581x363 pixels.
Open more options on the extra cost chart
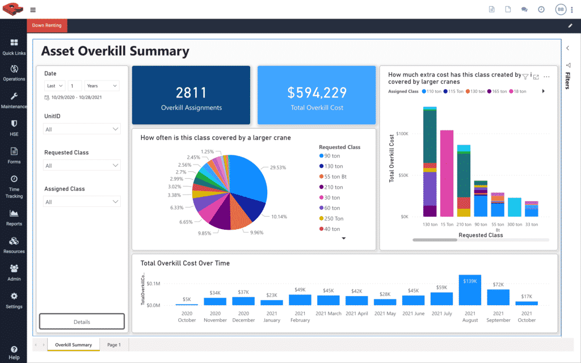click(x=546, y=77)
